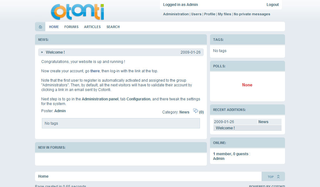Log out of the Admin account

[272, 5]
